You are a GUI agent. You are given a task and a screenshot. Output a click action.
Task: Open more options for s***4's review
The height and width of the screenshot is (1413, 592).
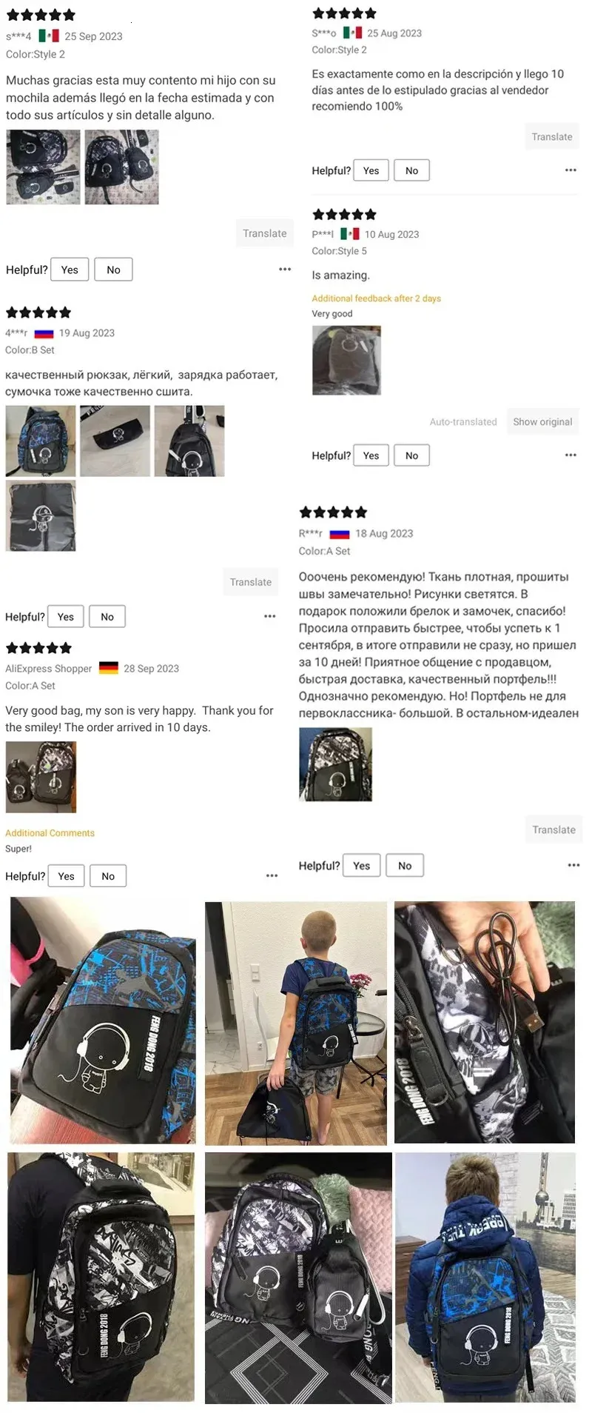[x=285, y=270]
